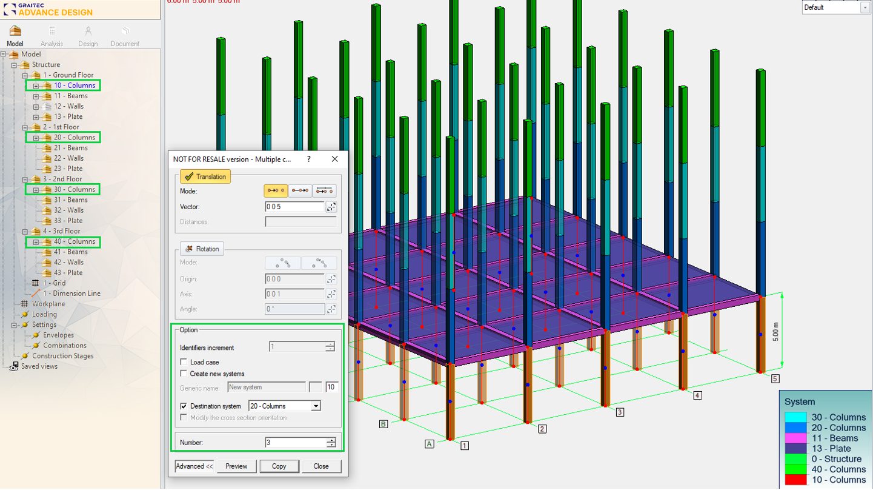Pick the vector graphically with the picker icon
The image size is (873, 490).
331,207
